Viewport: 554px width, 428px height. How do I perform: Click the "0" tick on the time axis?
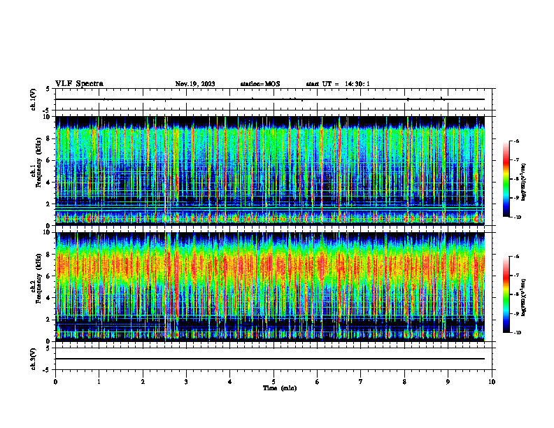pyautogui.click(x=55, y=382)
